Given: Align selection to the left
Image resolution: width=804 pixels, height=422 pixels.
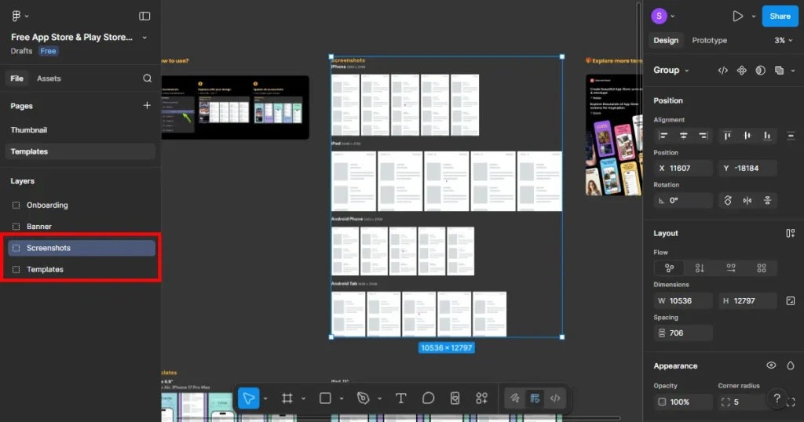Looking at the screenshot, I should [663, 136].
